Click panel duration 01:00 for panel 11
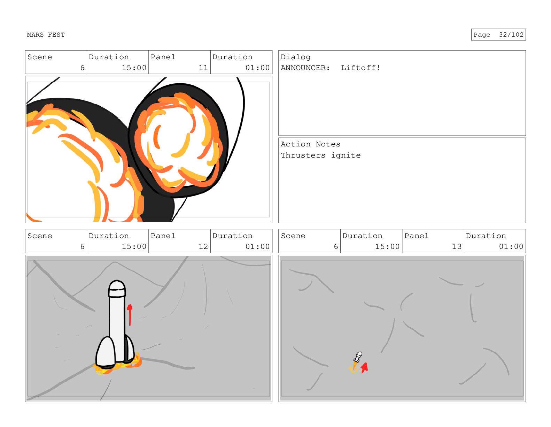The image size is (551, 427). (x=258, y=68)
